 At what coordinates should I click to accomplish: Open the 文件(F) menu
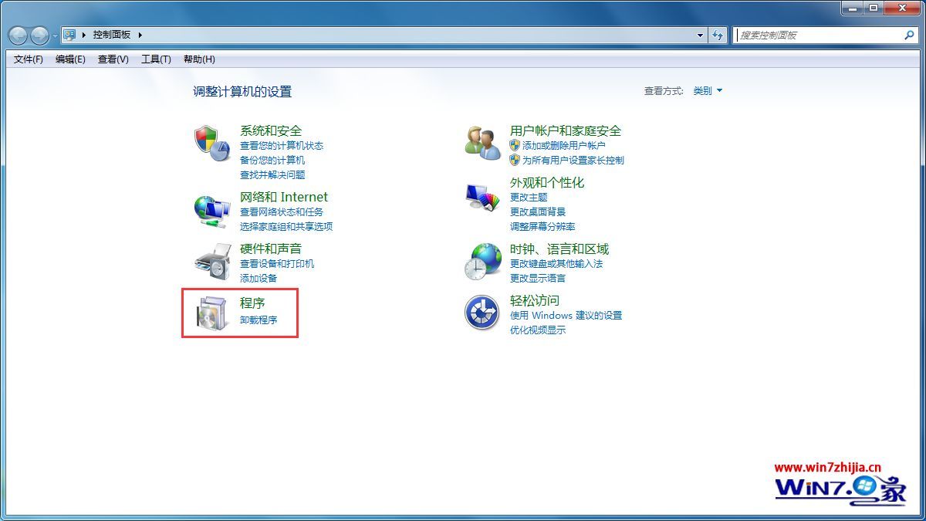29,59
